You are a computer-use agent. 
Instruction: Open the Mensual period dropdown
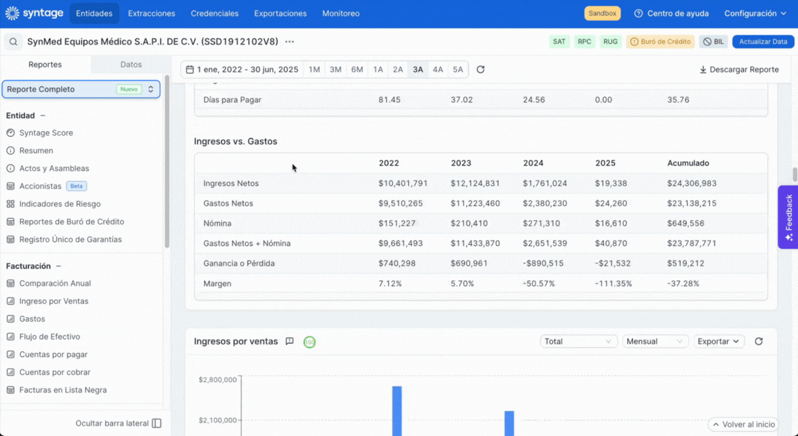tap(655, 342)
